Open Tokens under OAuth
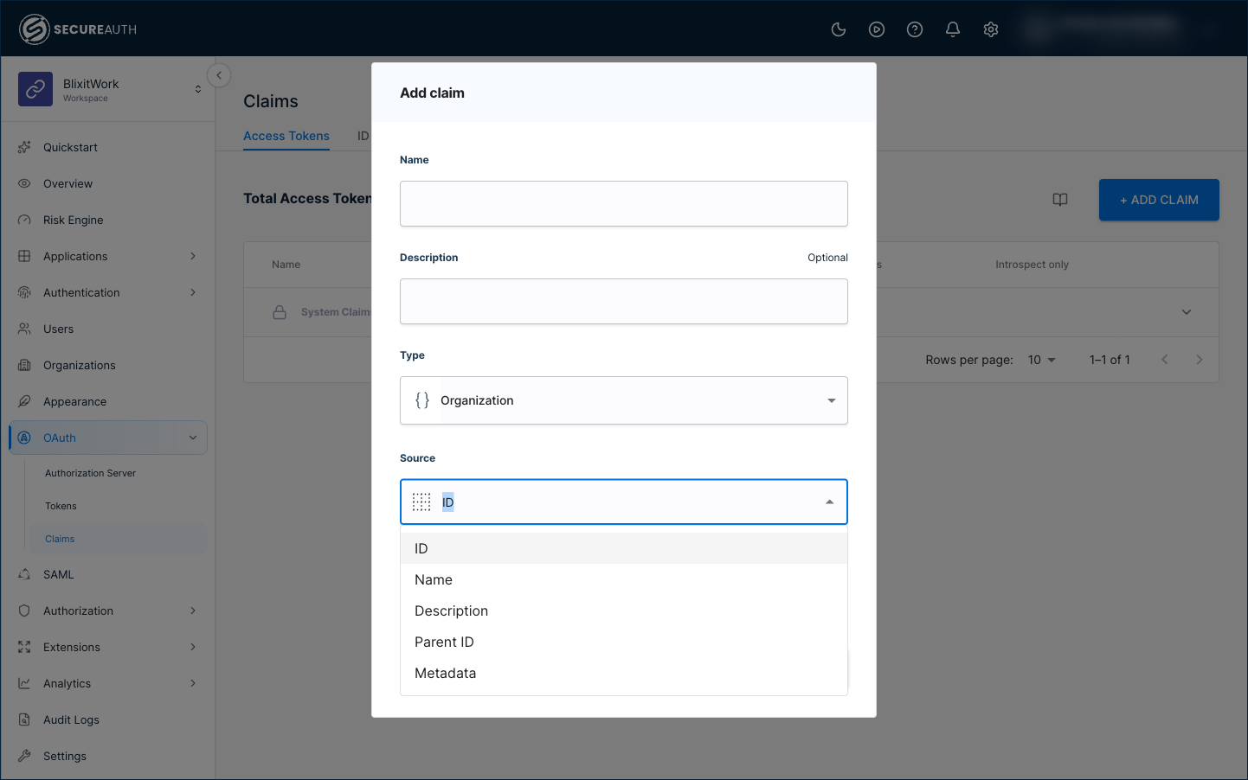 coord(61,506)
